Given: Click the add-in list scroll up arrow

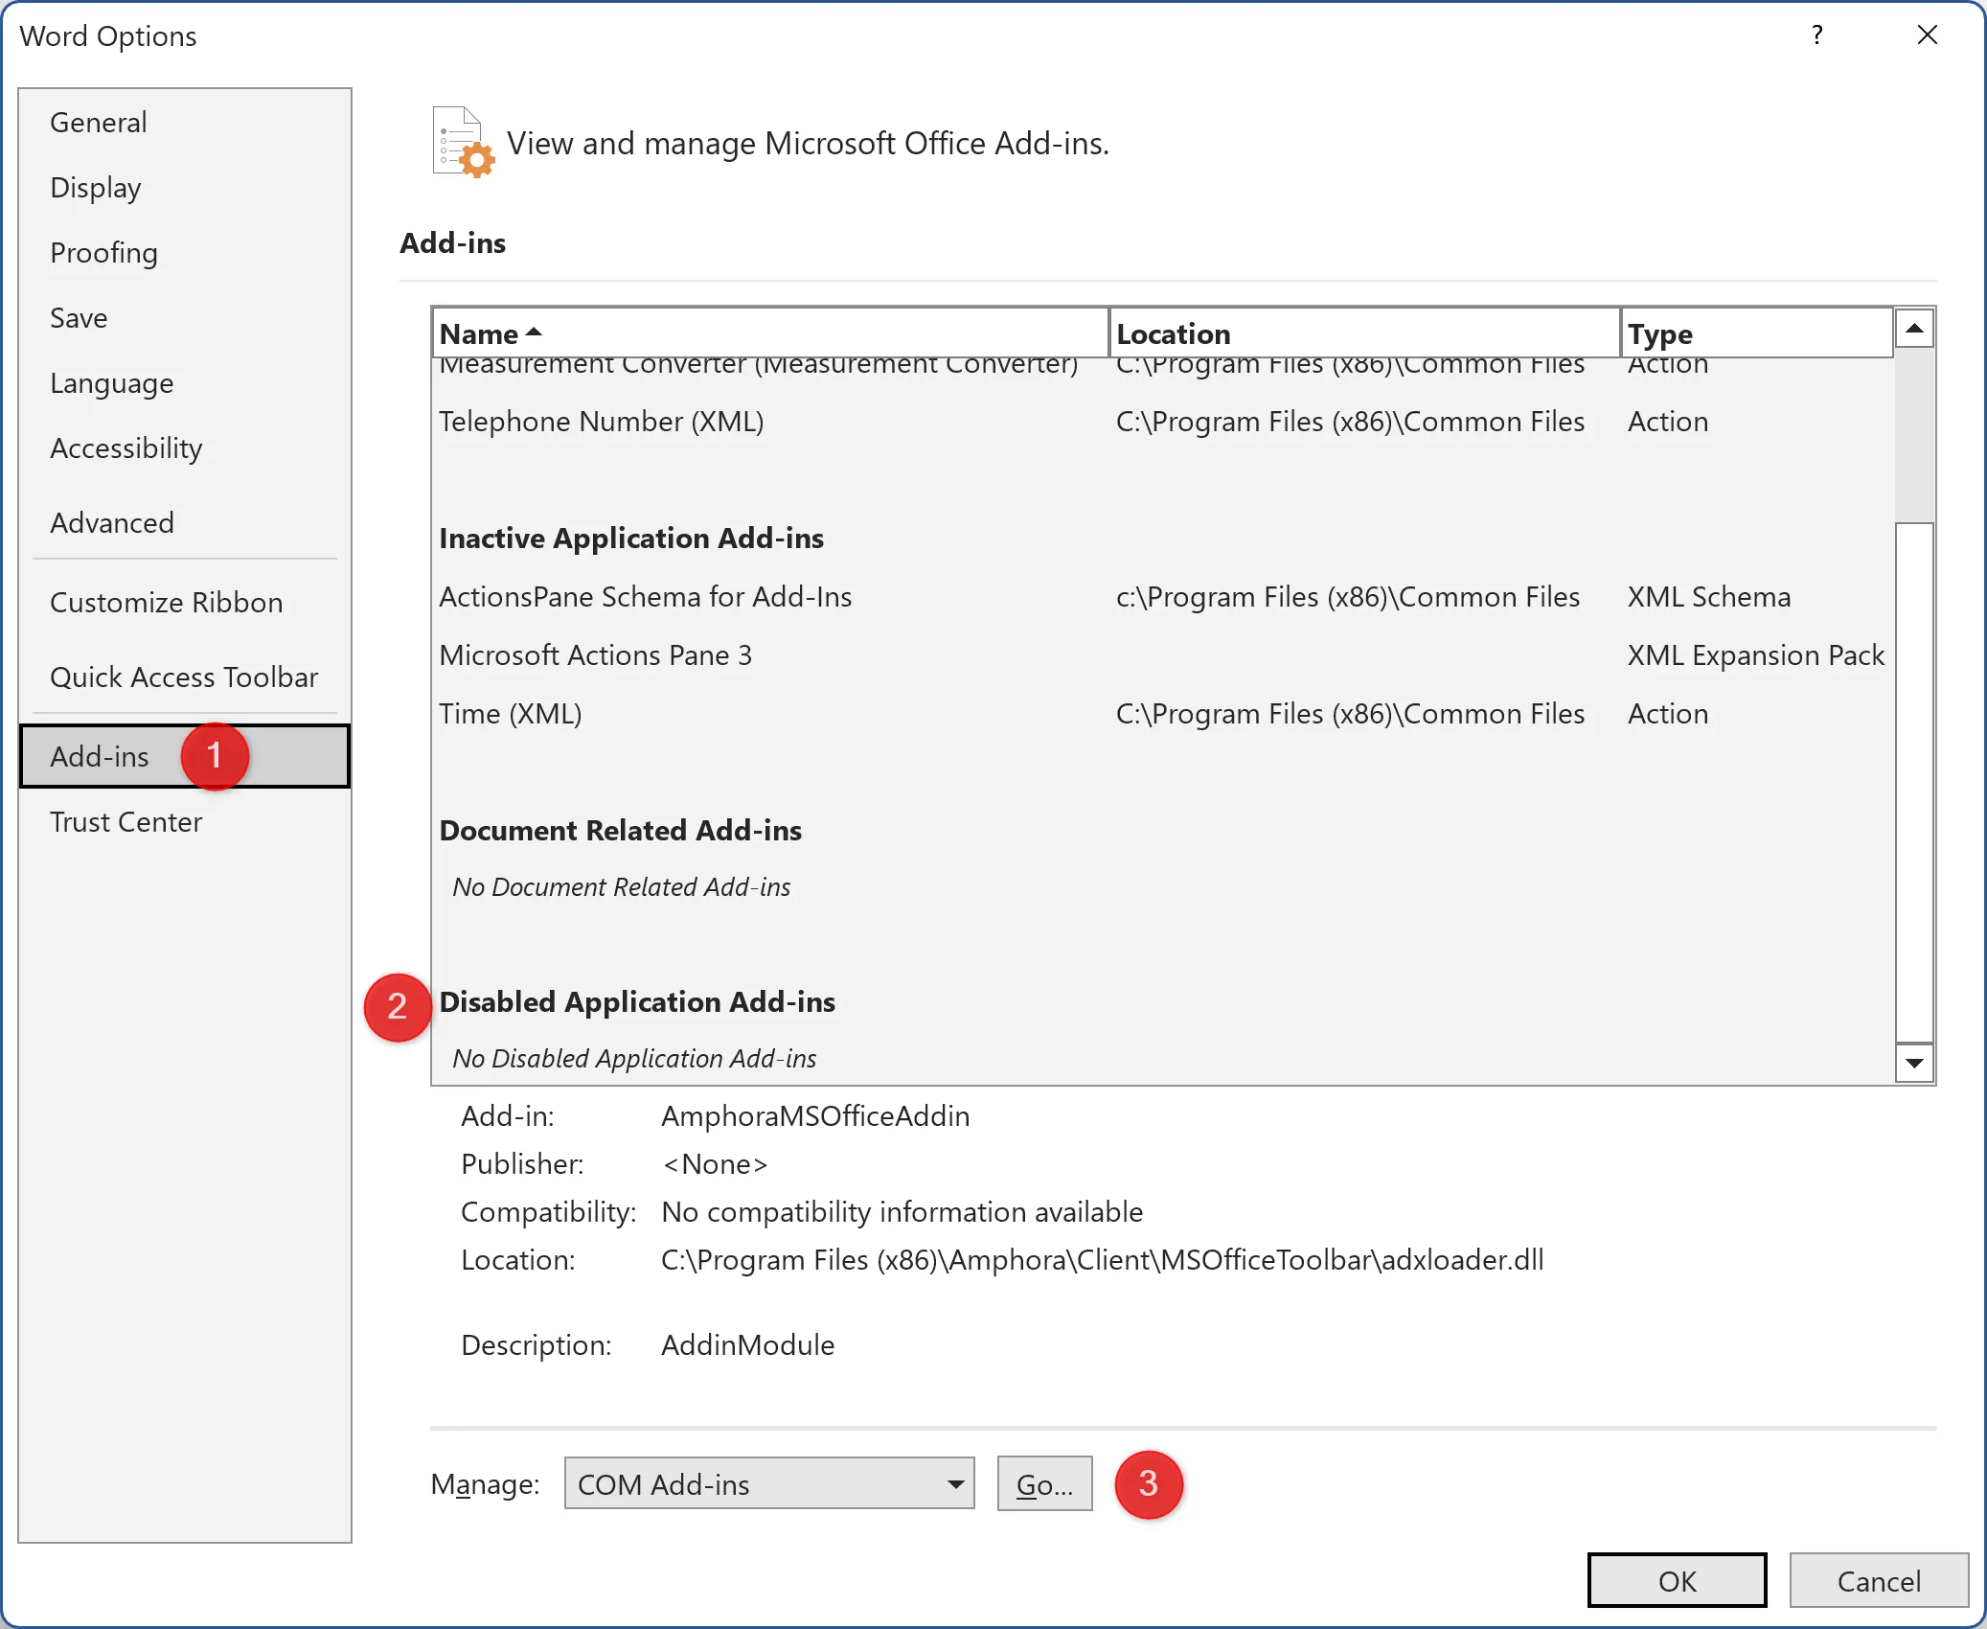Looking at the screenshot, I should pyautogui.click(x=1914, y=329).
